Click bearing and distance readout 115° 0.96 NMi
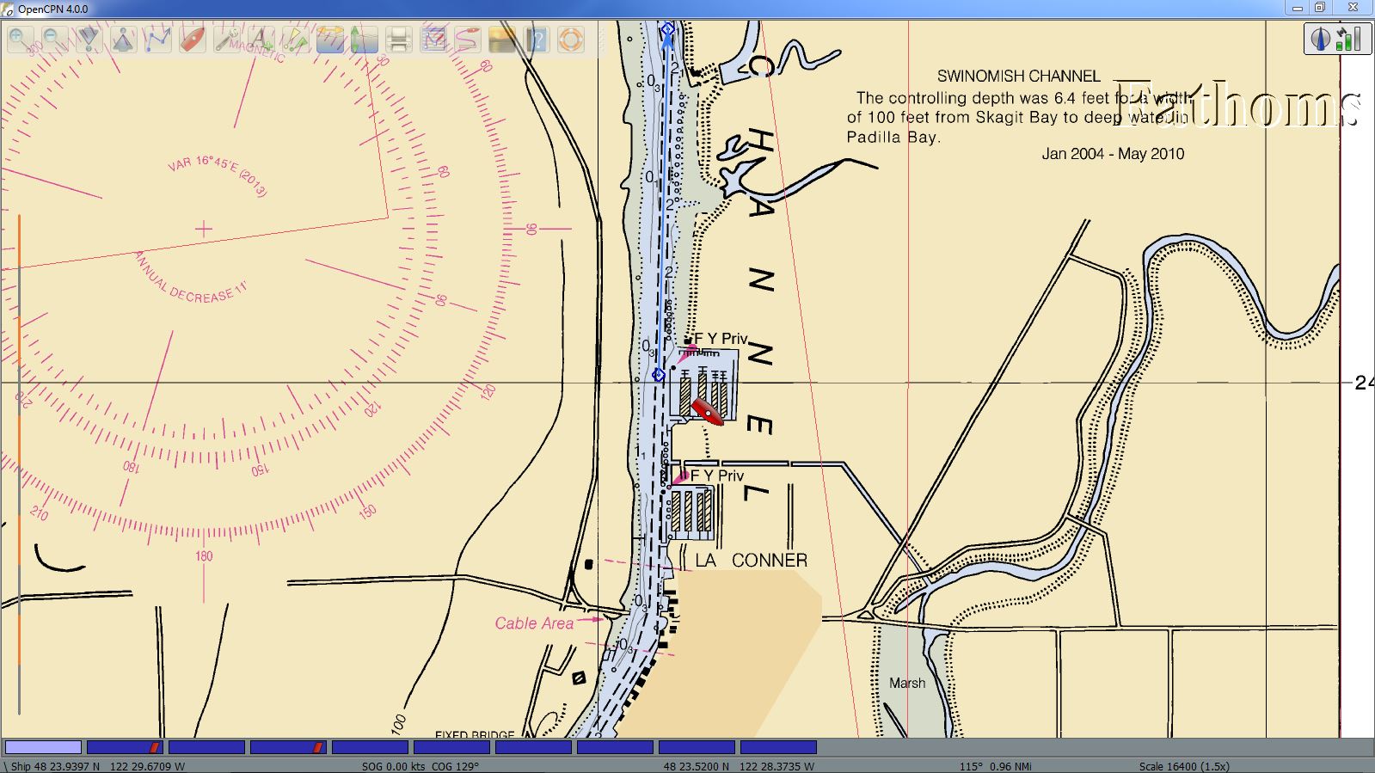1375x773 pixels. [x=996, y=766]
